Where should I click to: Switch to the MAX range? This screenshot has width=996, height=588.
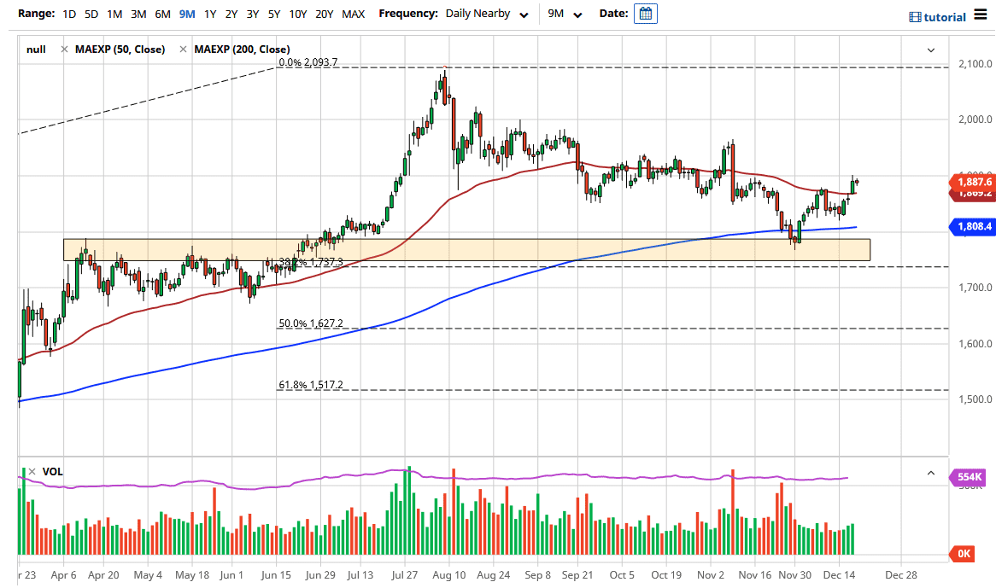pyautogui.click(x=353, y=13)
